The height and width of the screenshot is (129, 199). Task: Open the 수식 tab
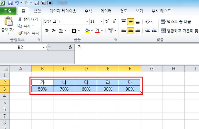pos(88,11)
